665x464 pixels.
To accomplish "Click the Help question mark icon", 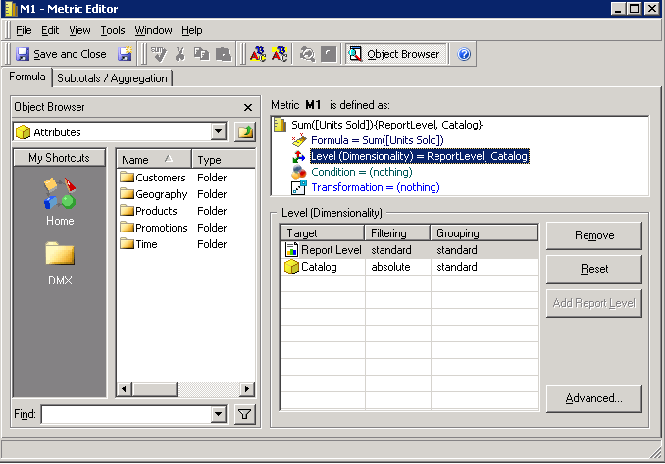I will pos(465,54).
